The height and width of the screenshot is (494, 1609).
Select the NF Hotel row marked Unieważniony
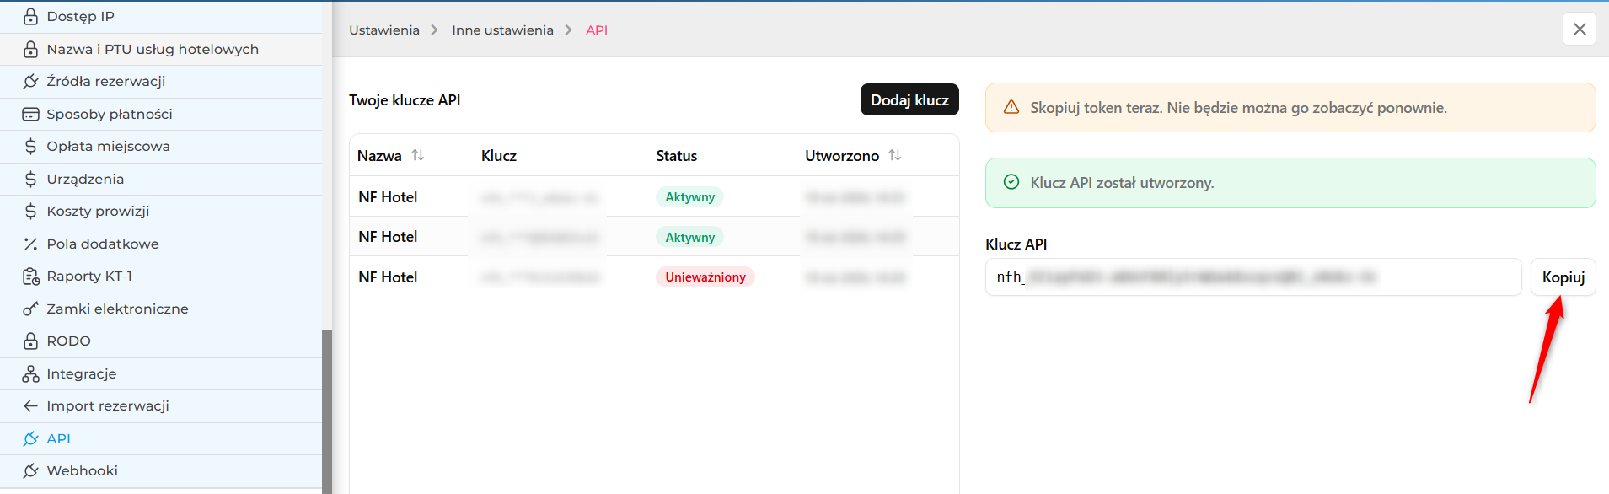click(x=654, y=277)
